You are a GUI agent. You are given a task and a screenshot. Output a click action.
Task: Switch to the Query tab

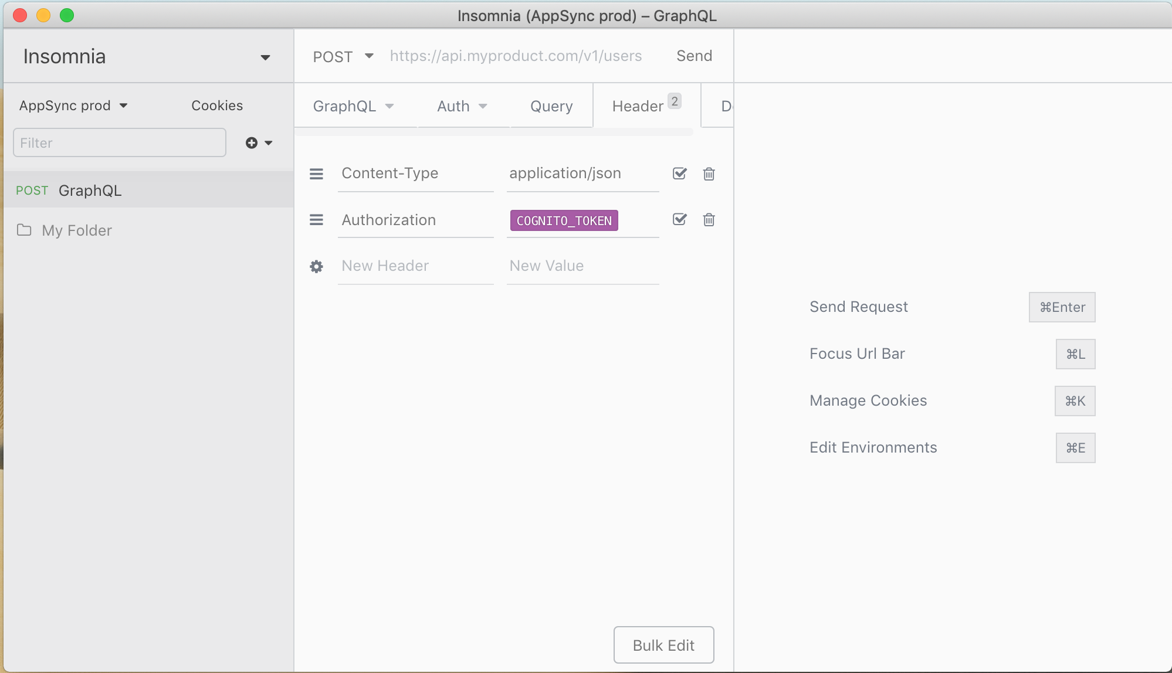tap(551, 106)
